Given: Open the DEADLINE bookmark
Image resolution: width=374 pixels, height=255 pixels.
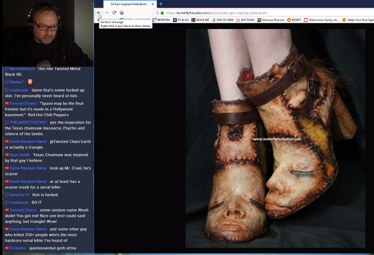Looking at the screenshot, I should point(200,20).
